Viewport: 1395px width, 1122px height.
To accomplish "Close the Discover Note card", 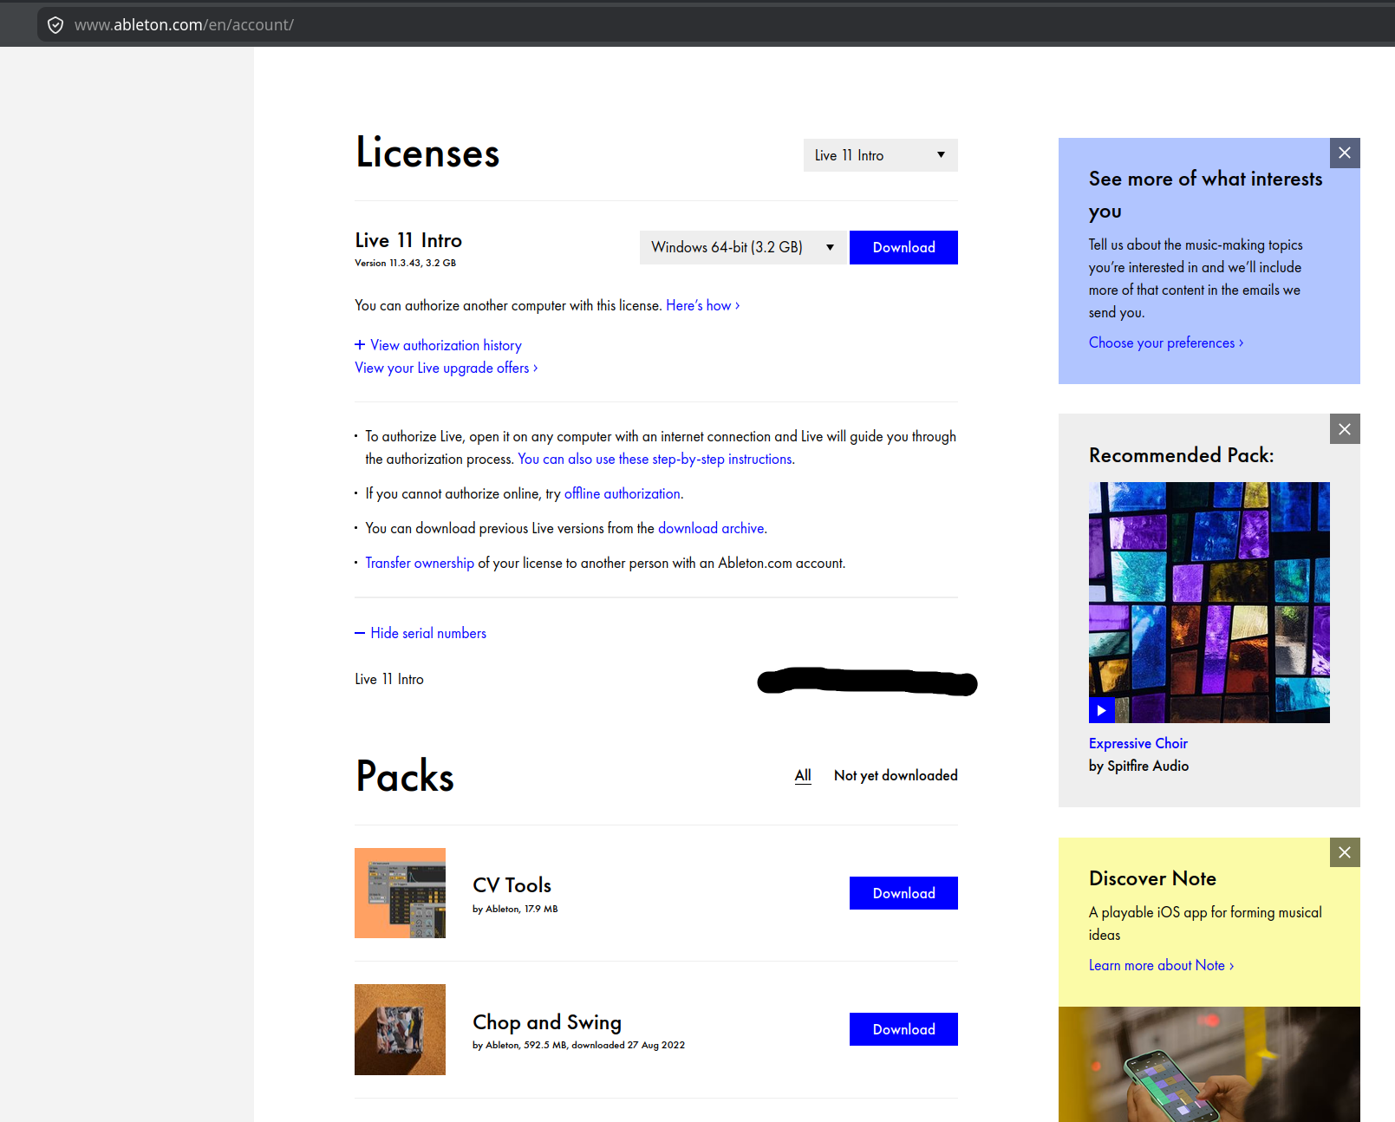I will click(x=1345, y=852).
